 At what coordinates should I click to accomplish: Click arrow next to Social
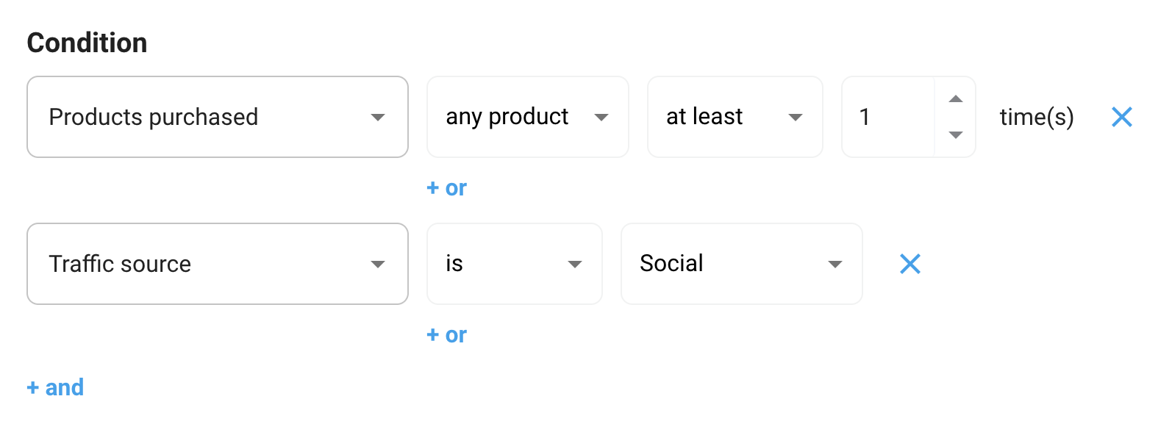(x=835, y=265)
